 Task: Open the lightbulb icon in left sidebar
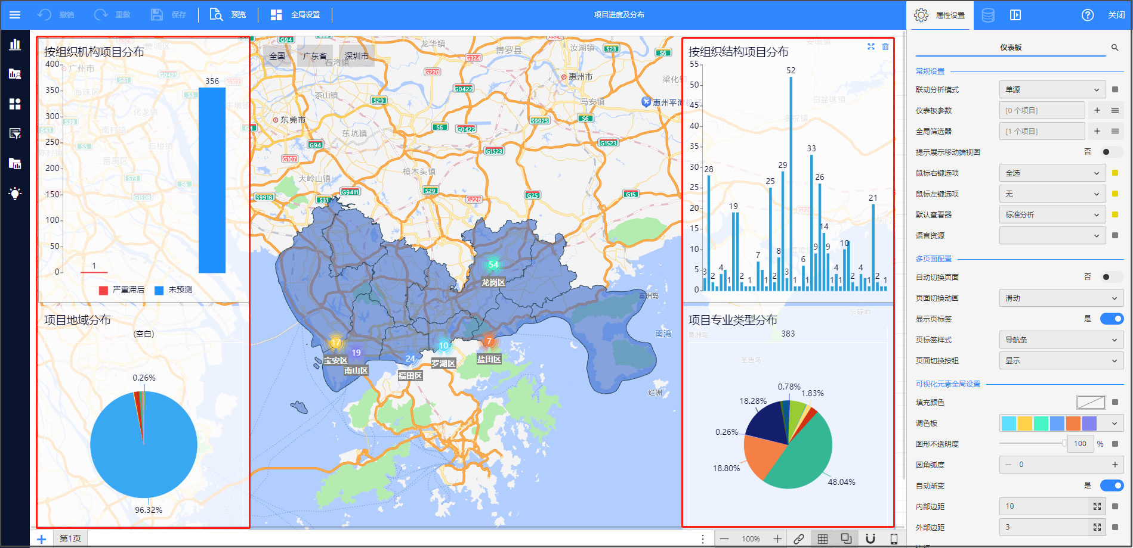pos(15,194)
